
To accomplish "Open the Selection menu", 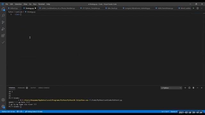I will tap(18, 4).
